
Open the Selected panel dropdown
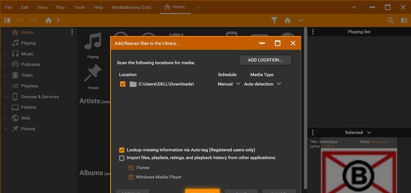point(369,133)
